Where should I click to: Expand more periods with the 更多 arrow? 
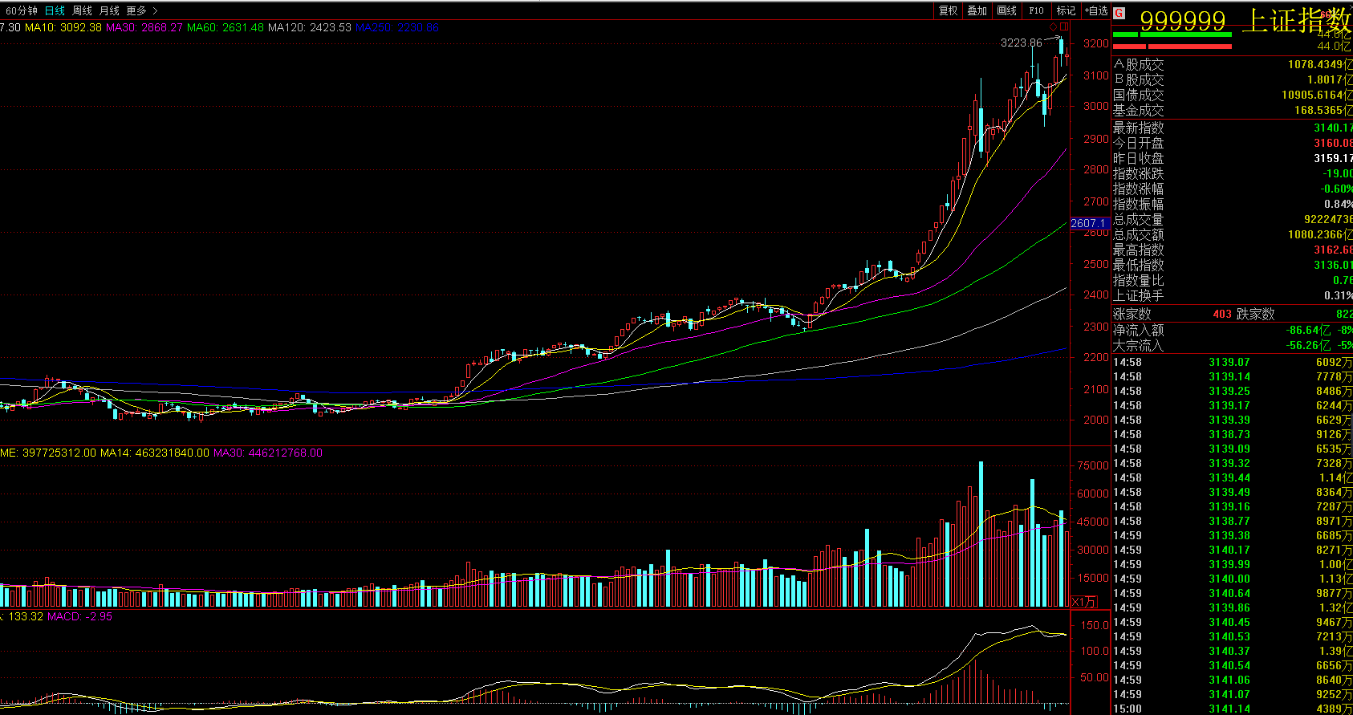[155, 10]
